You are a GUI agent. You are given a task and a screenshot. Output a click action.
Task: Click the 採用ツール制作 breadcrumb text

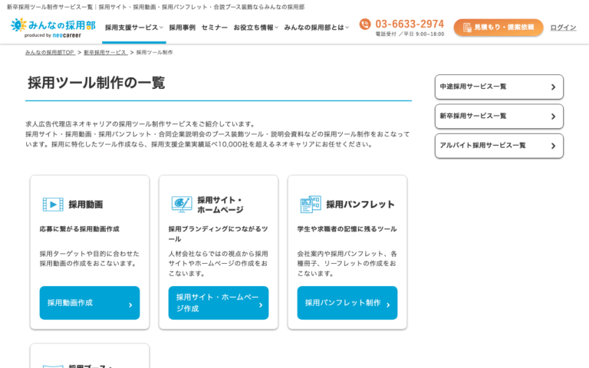[x=154, y=53]
